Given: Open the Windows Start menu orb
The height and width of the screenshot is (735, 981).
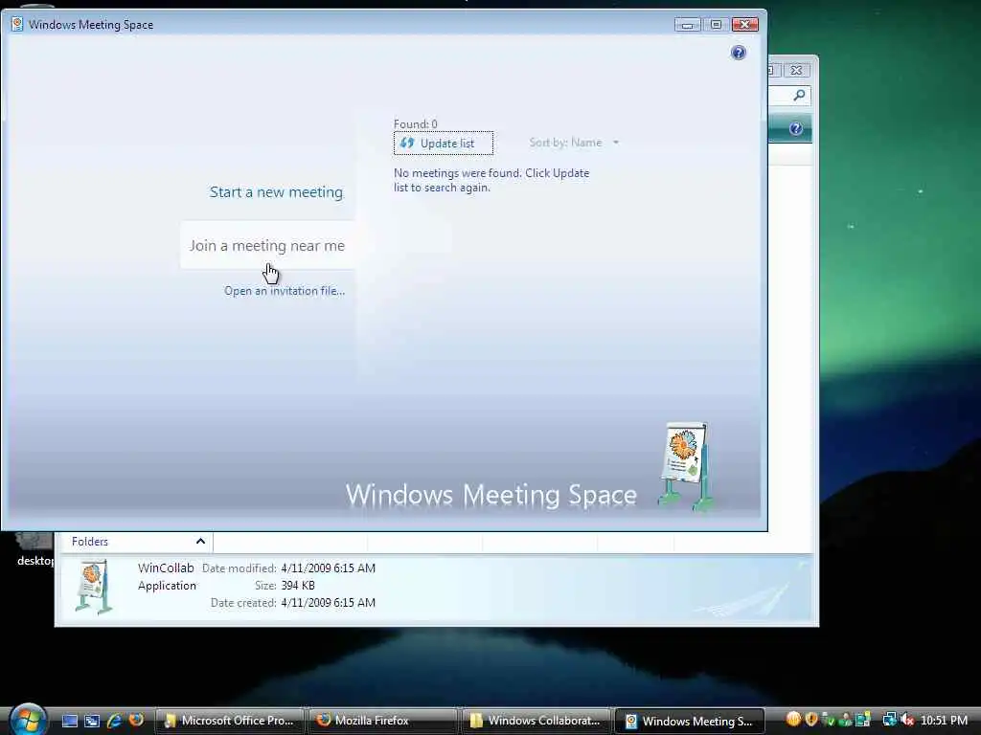Looking at the screenshot, I should [28, 719].
